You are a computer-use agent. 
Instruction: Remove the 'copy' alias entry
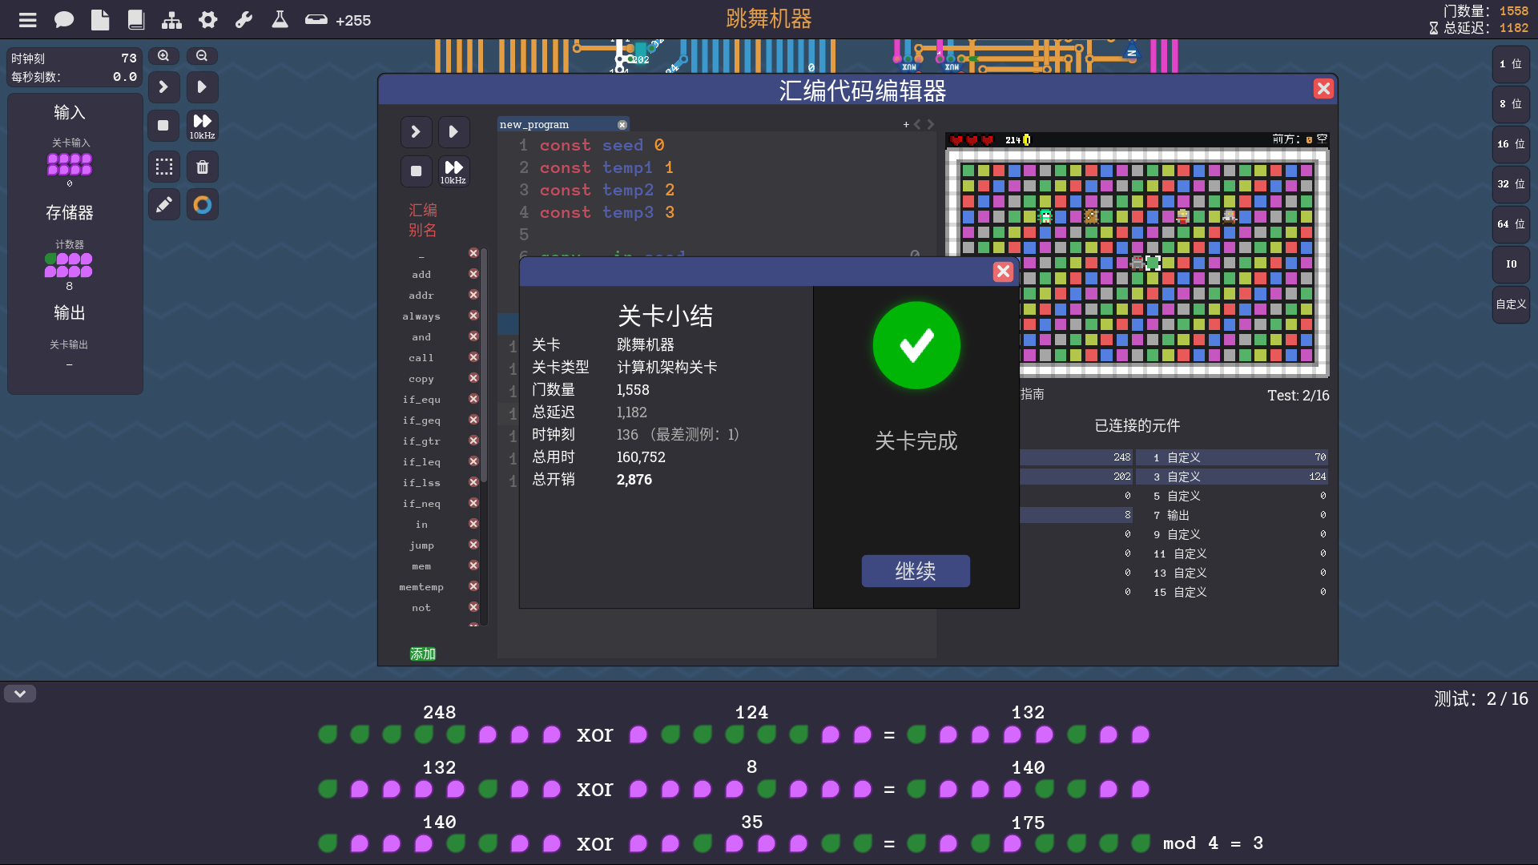click(473, 378)
